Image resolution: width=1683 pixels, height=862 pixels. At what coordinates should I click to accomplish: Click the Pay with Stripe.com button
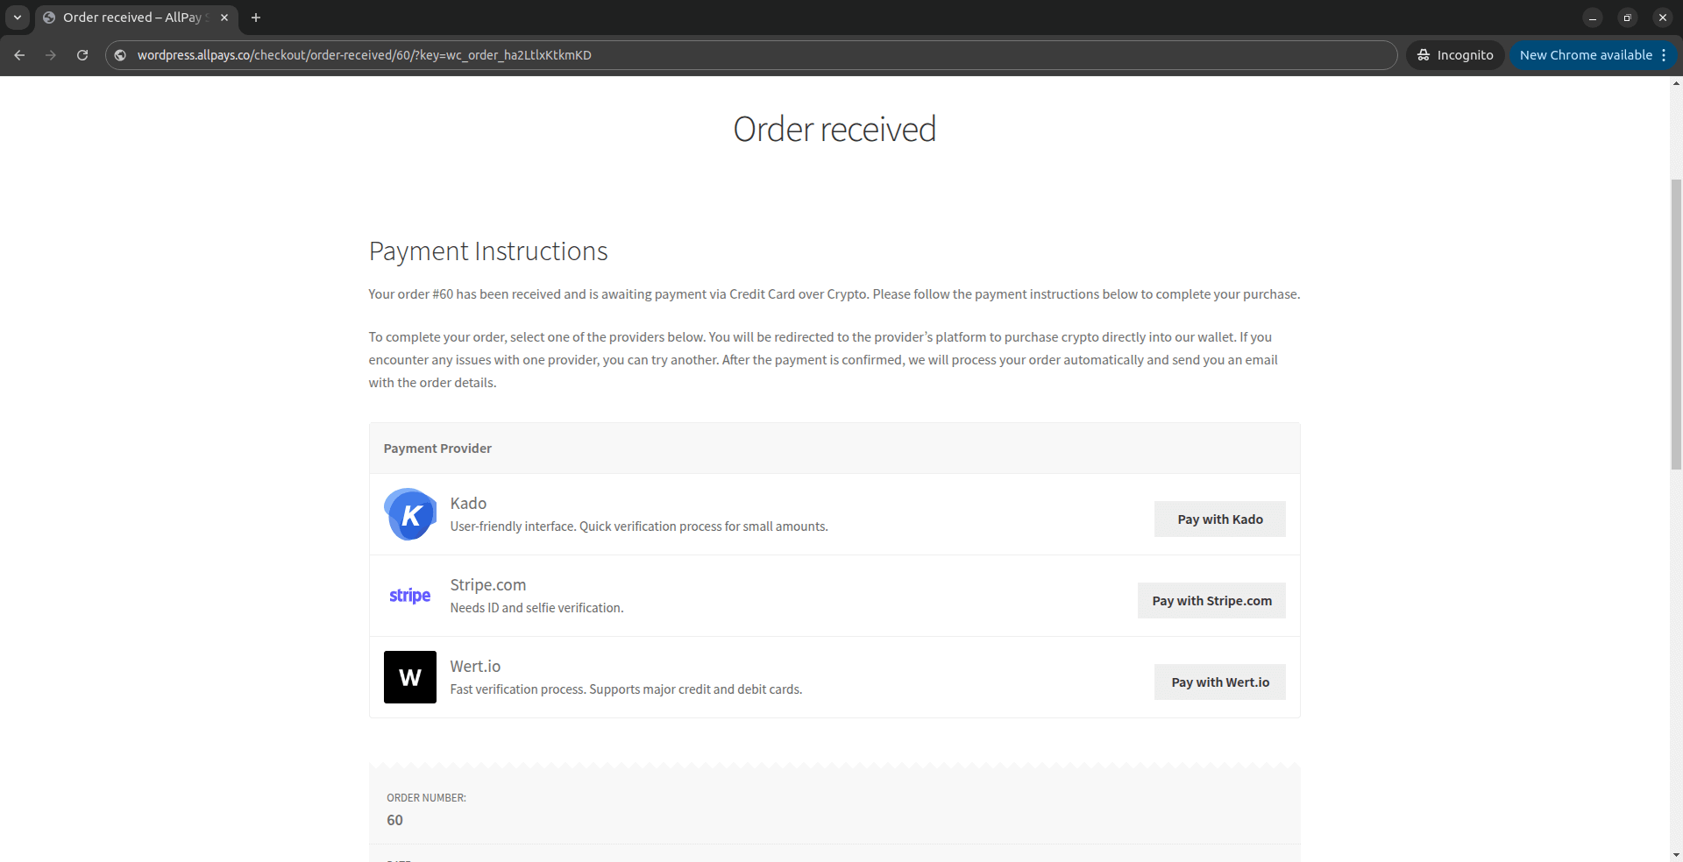1211,600
